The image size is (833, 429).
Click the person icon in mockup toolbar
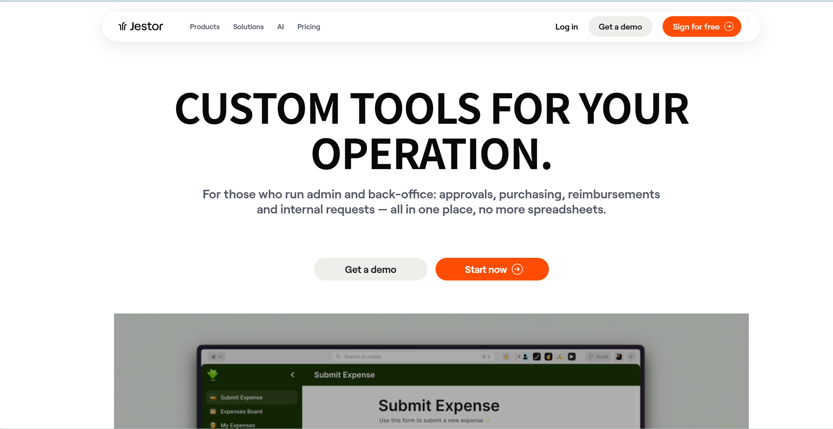[x=525, y=356]
